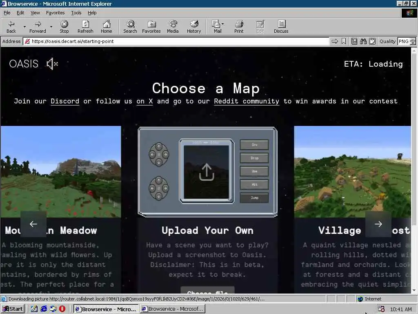Click the clipboard icon in address toolbar
Screen dimensions: 418x314
[x=372, y=41]
